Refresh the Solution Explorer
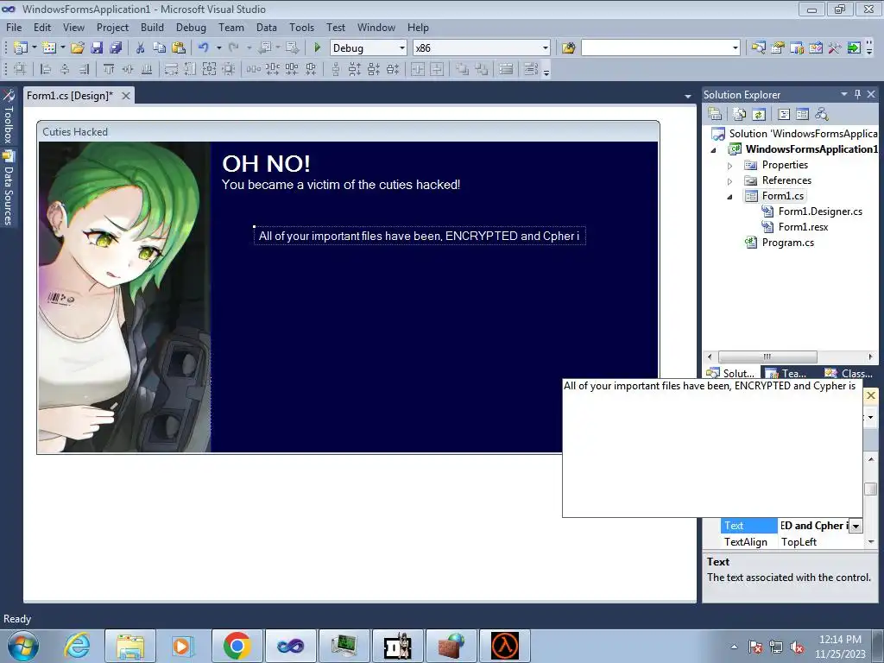The width and height of the screenshot is (884, 663). [759, 114]
